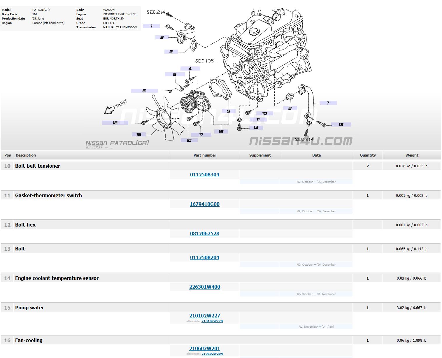Click ZD30DDTI TYPE ENGINE value
The image size is (442, 358).
(x=120, y=14)
